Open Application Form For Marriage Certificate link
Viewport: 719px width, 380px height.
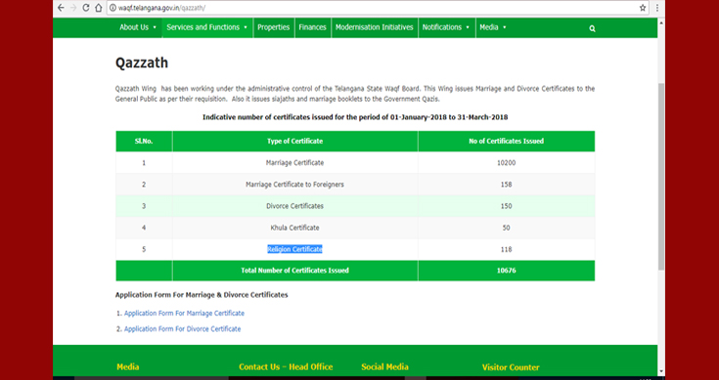click(184, 314)
